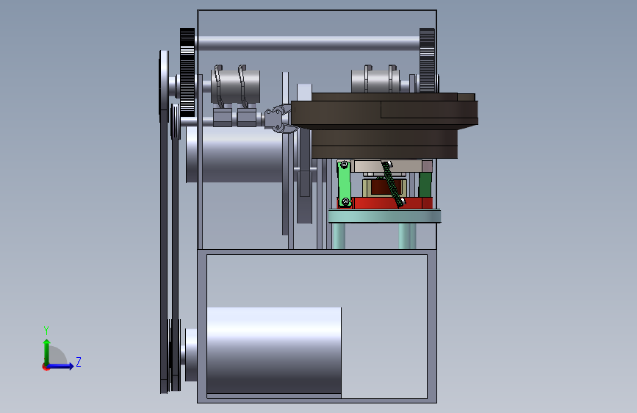The width and height of the screenshot is (637, 413).
Task: Select the dark green block right of the spring
Action: point(425,185)
